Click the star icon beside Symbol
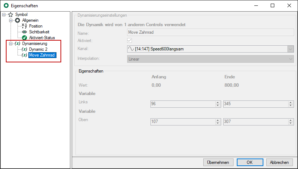 pyautogui.click(x=11, y=15)
